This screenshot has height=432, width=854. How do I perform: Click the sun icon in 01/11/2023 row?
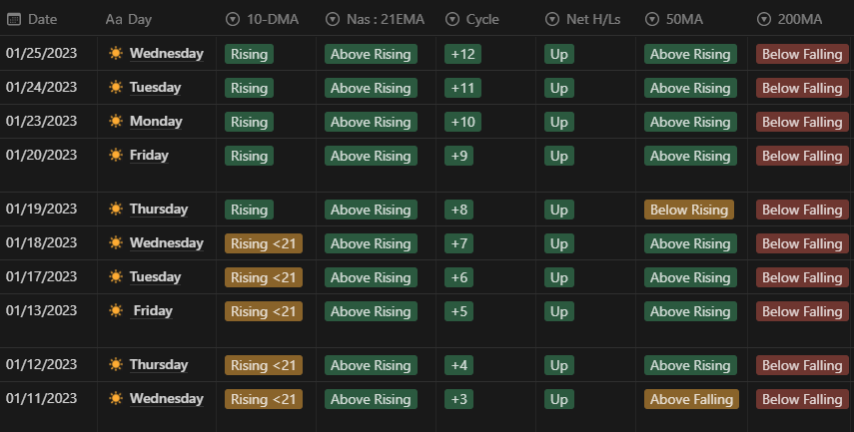(116, 398)
